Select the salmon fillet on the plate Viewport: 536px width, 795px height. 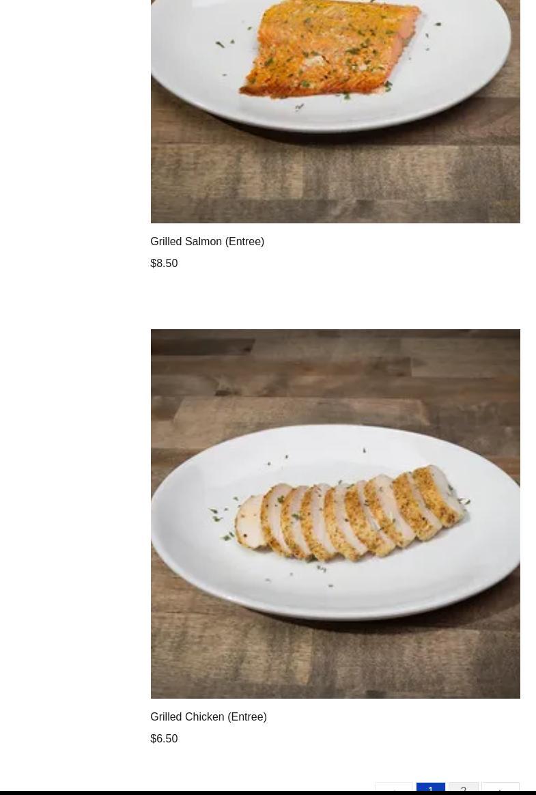click(x=330, y=48)
